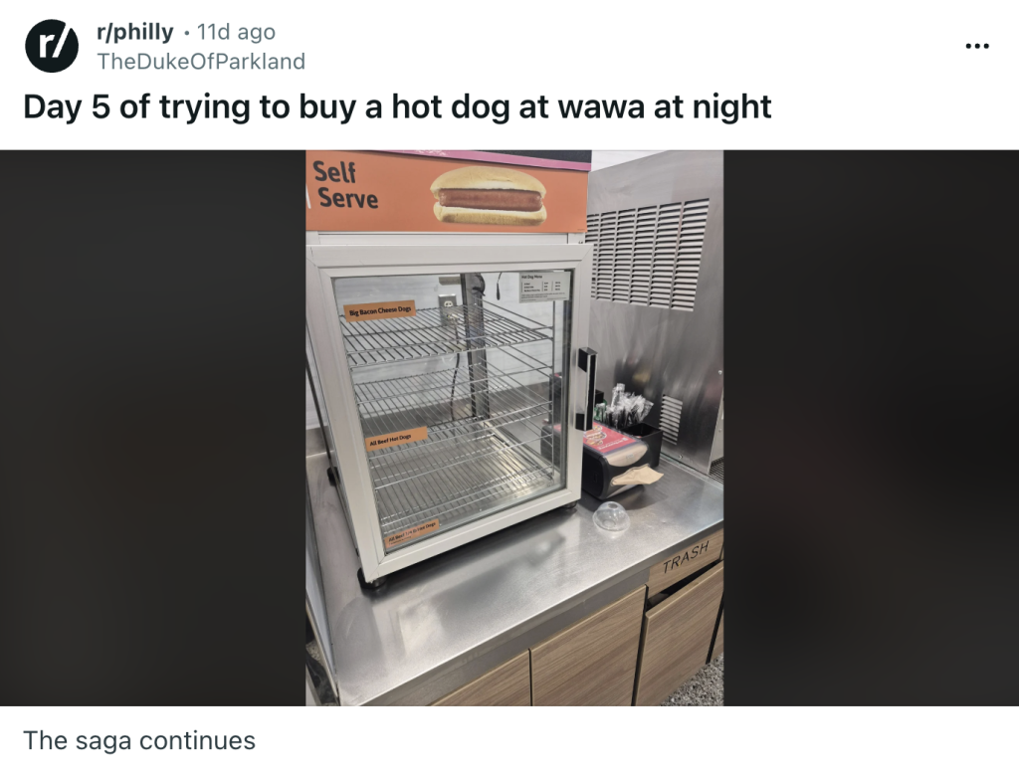Click the "All Beef Hot Dogs" shelf label
1019x776 pixels.
[396, 438]
